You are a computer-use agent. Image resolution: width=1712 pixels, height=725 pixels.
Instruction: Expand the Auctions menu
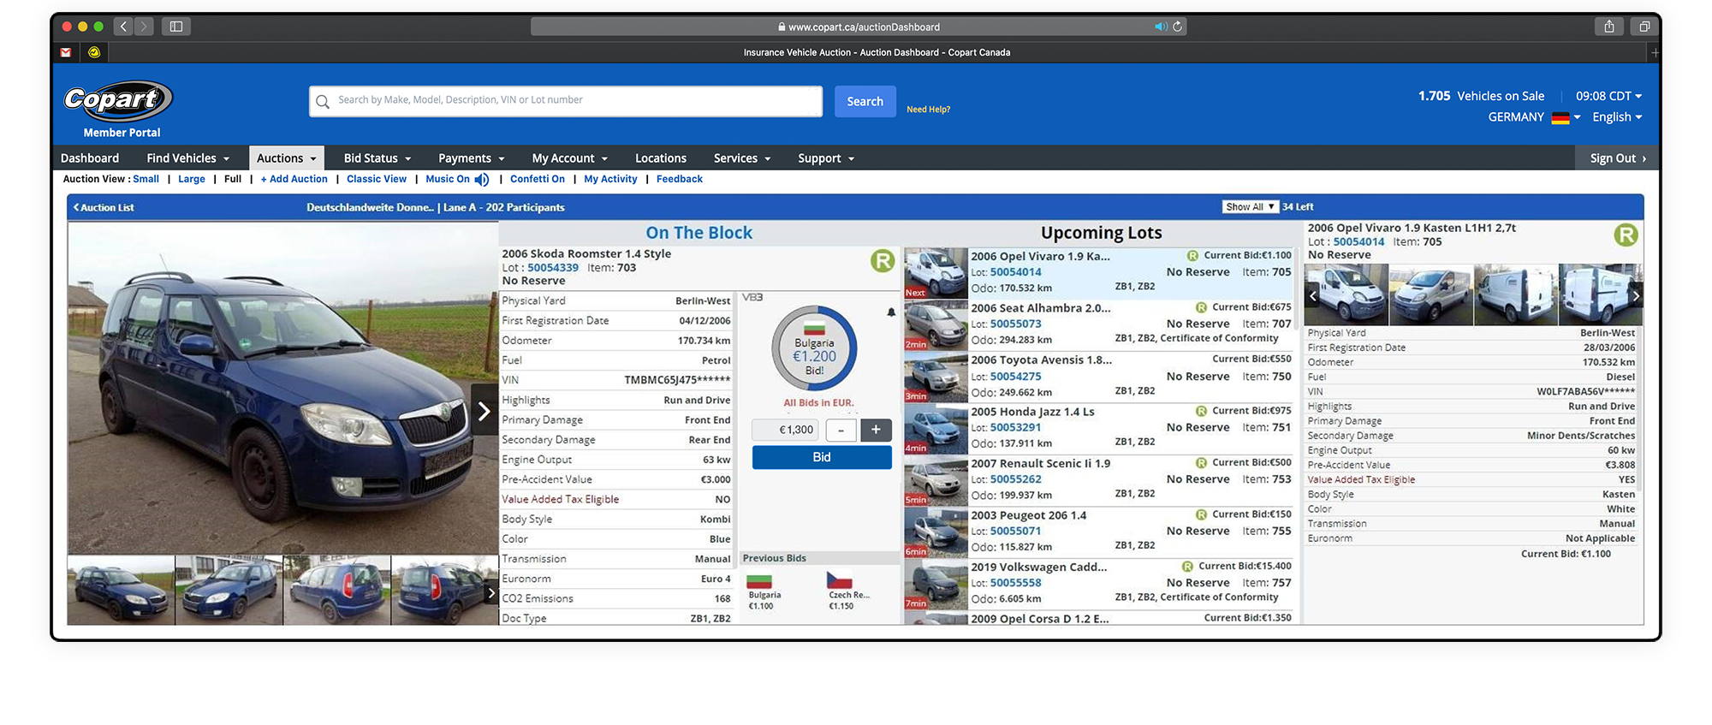(x=287, y=158)
